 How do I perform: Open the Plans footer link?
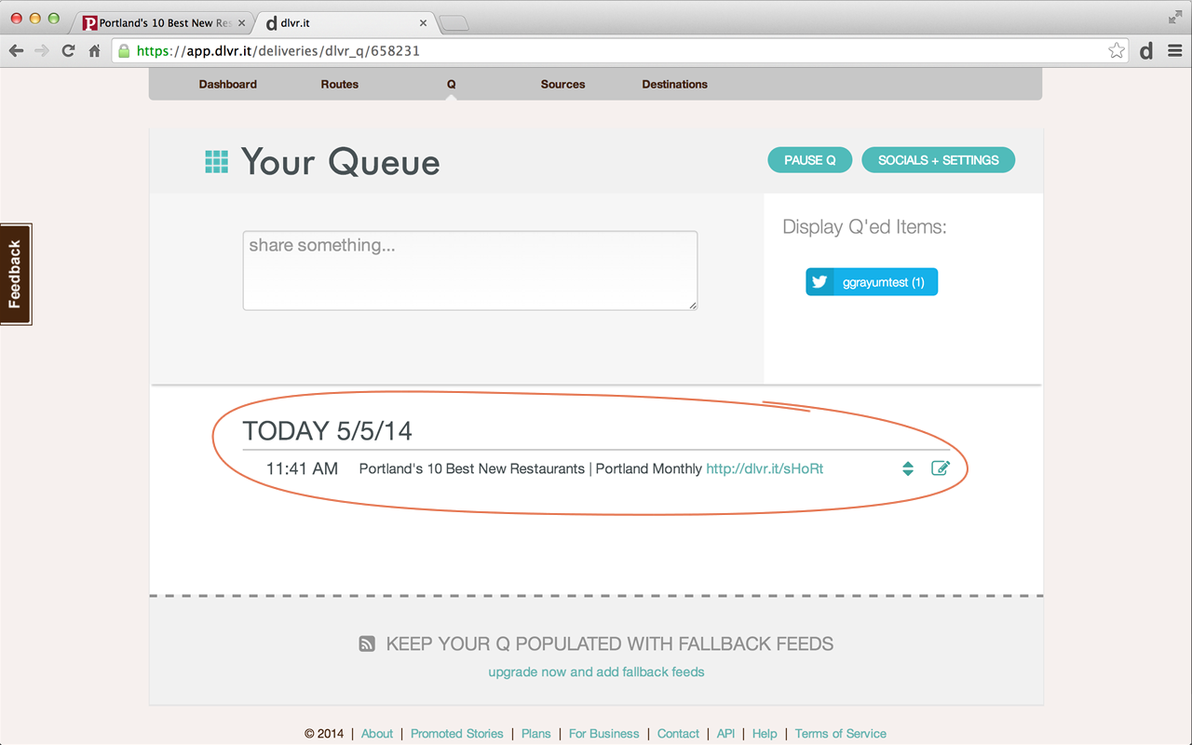[536, 734]
